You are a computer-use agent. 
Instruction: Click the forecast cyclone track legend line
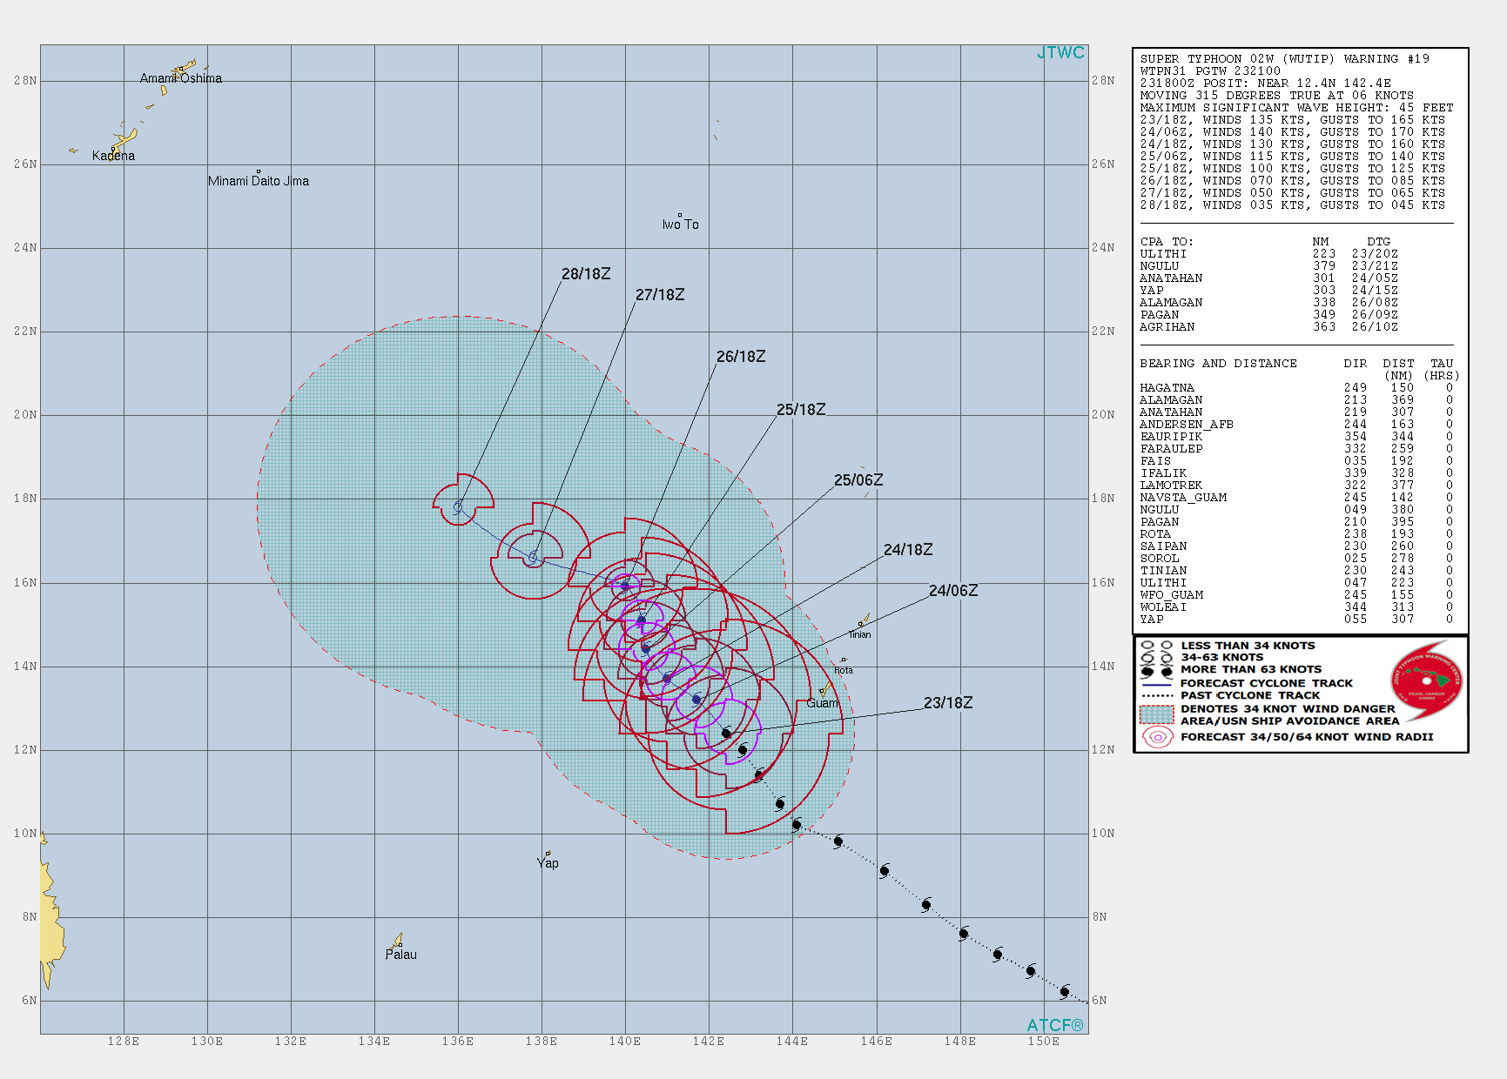coord(1157,684)
